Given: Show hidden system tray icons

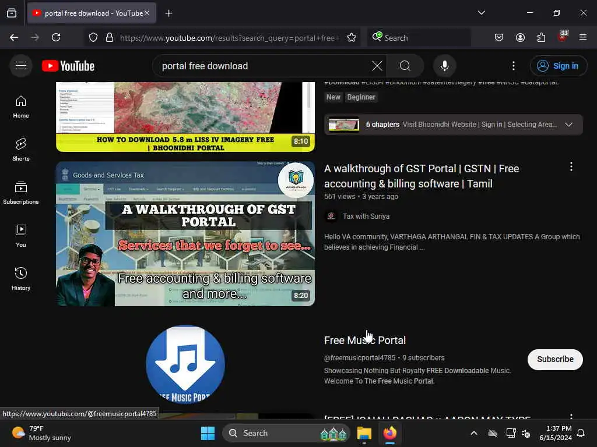Looking at the screenshot, I should pyautogui.click(x=473, y=433).
